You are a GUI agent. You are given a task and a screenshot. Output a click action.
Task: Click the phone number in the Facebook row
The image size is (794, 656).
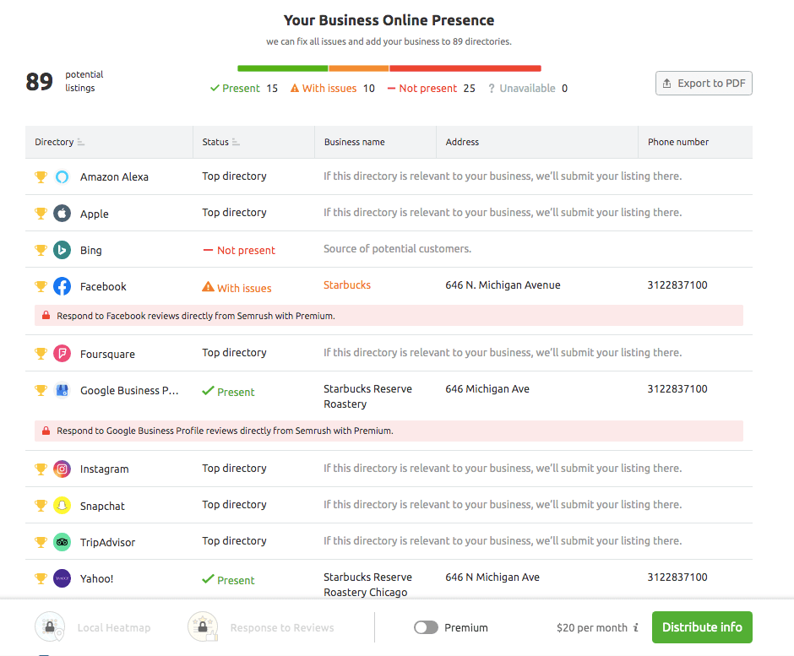[677, 285]
